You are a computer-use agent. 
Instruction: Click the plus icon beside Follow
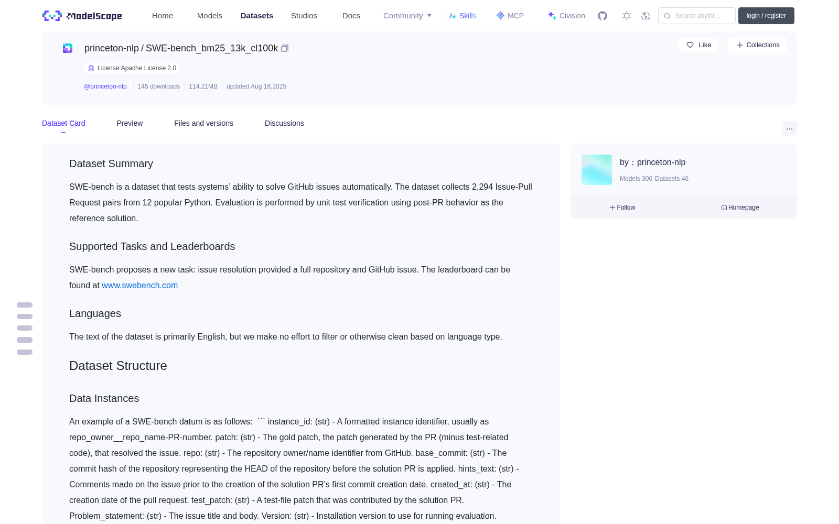click(x=612, y=208)
